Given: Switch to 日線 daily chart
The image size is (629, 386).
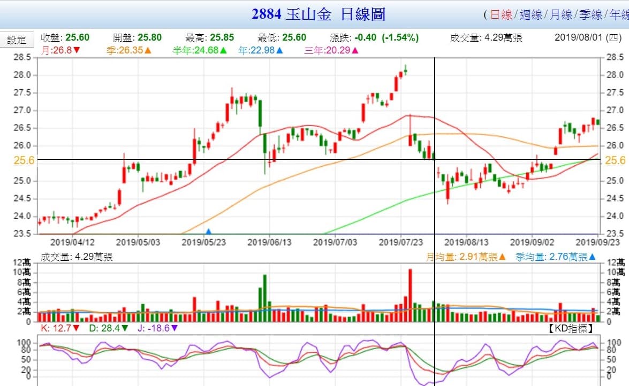Looking at the screenshot, I should click(x=501, y=15).
